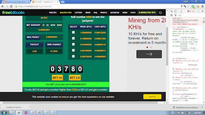Open the PROFILE menu item
Screen dimensions: 205x115
[x=104, y=13]
